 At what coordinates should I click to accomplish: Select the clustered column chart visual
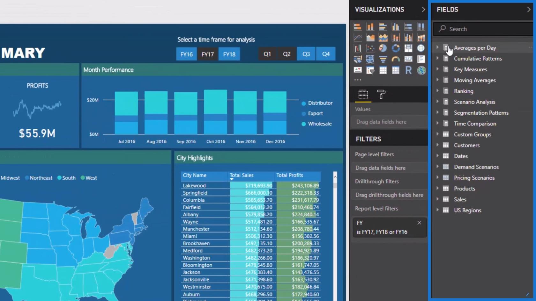[x=396, y=27]
